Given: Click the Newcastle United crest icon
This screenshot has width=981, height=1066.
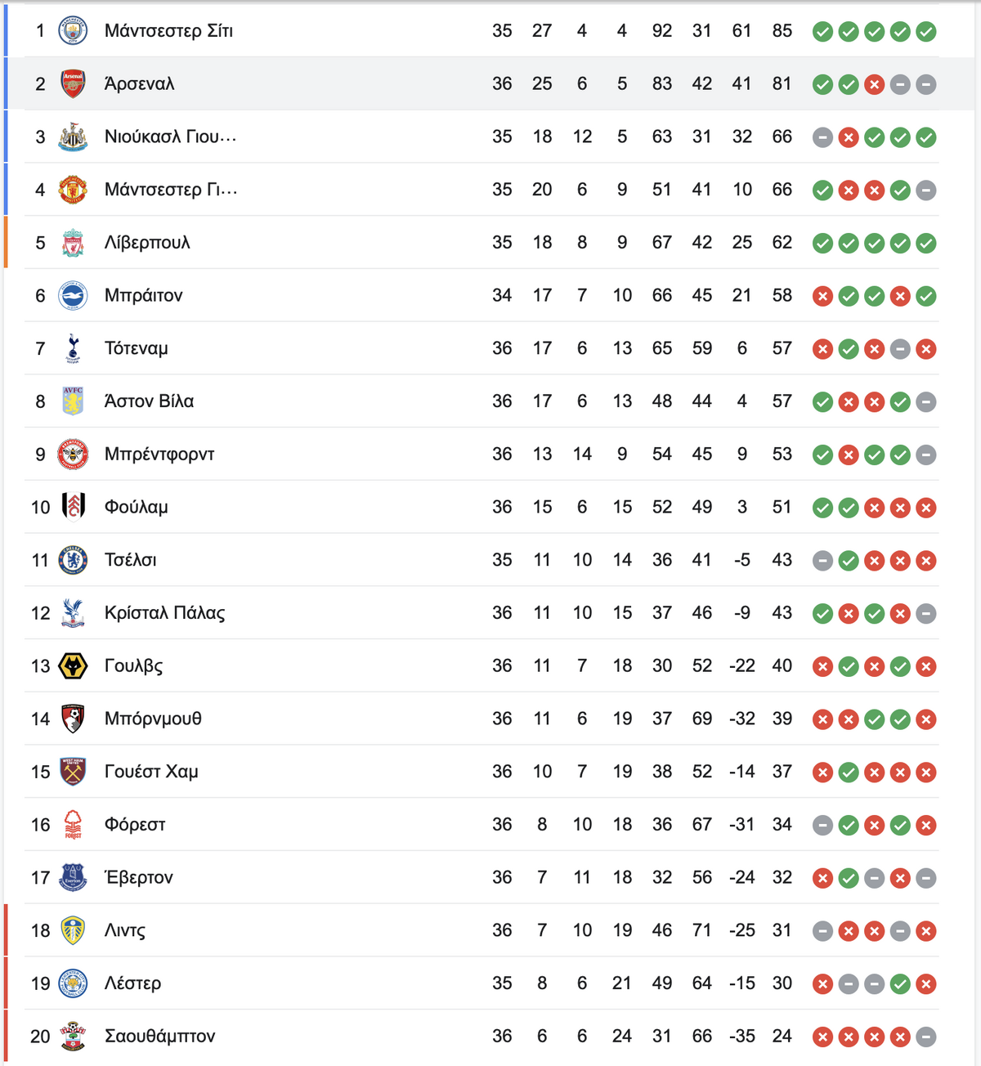Looking at the screenshot, I should click(73, 137).
